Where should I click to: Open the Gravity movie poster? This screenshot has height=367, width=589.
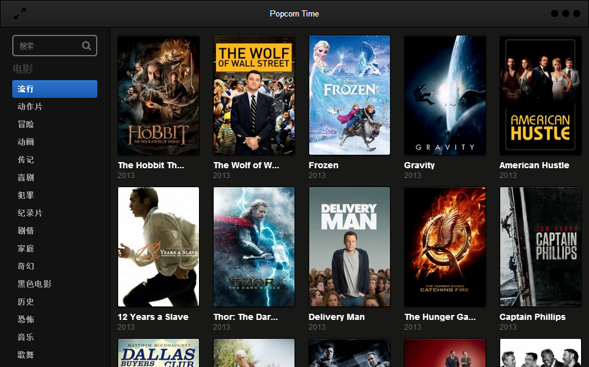(x=445, y=95)
